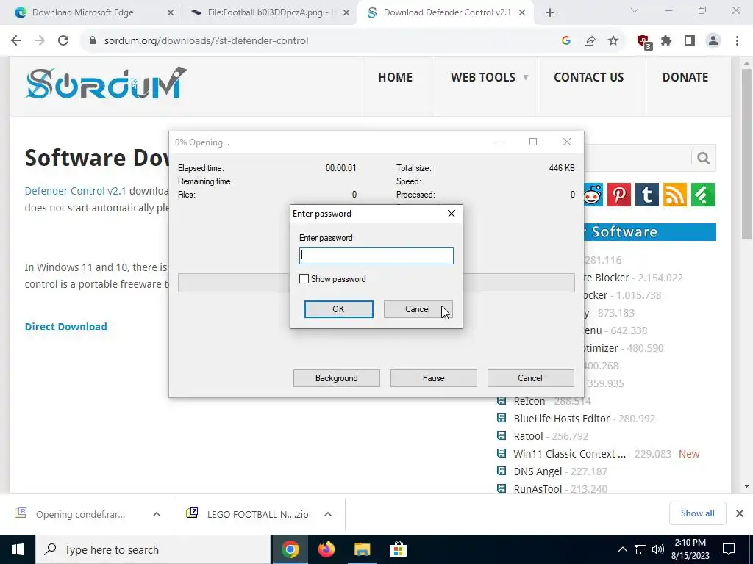Screen dimensions: 753x564
Task: Click the Sordum logo
Action: 105,84
